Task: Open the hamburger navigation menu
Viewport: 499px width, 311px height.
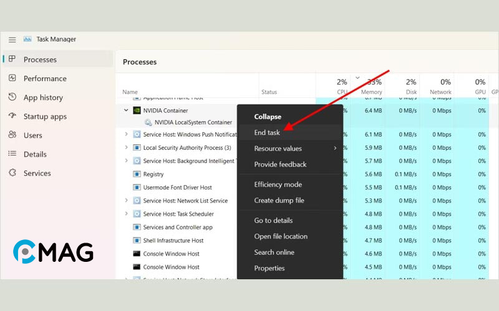Action: pos(12,39)
